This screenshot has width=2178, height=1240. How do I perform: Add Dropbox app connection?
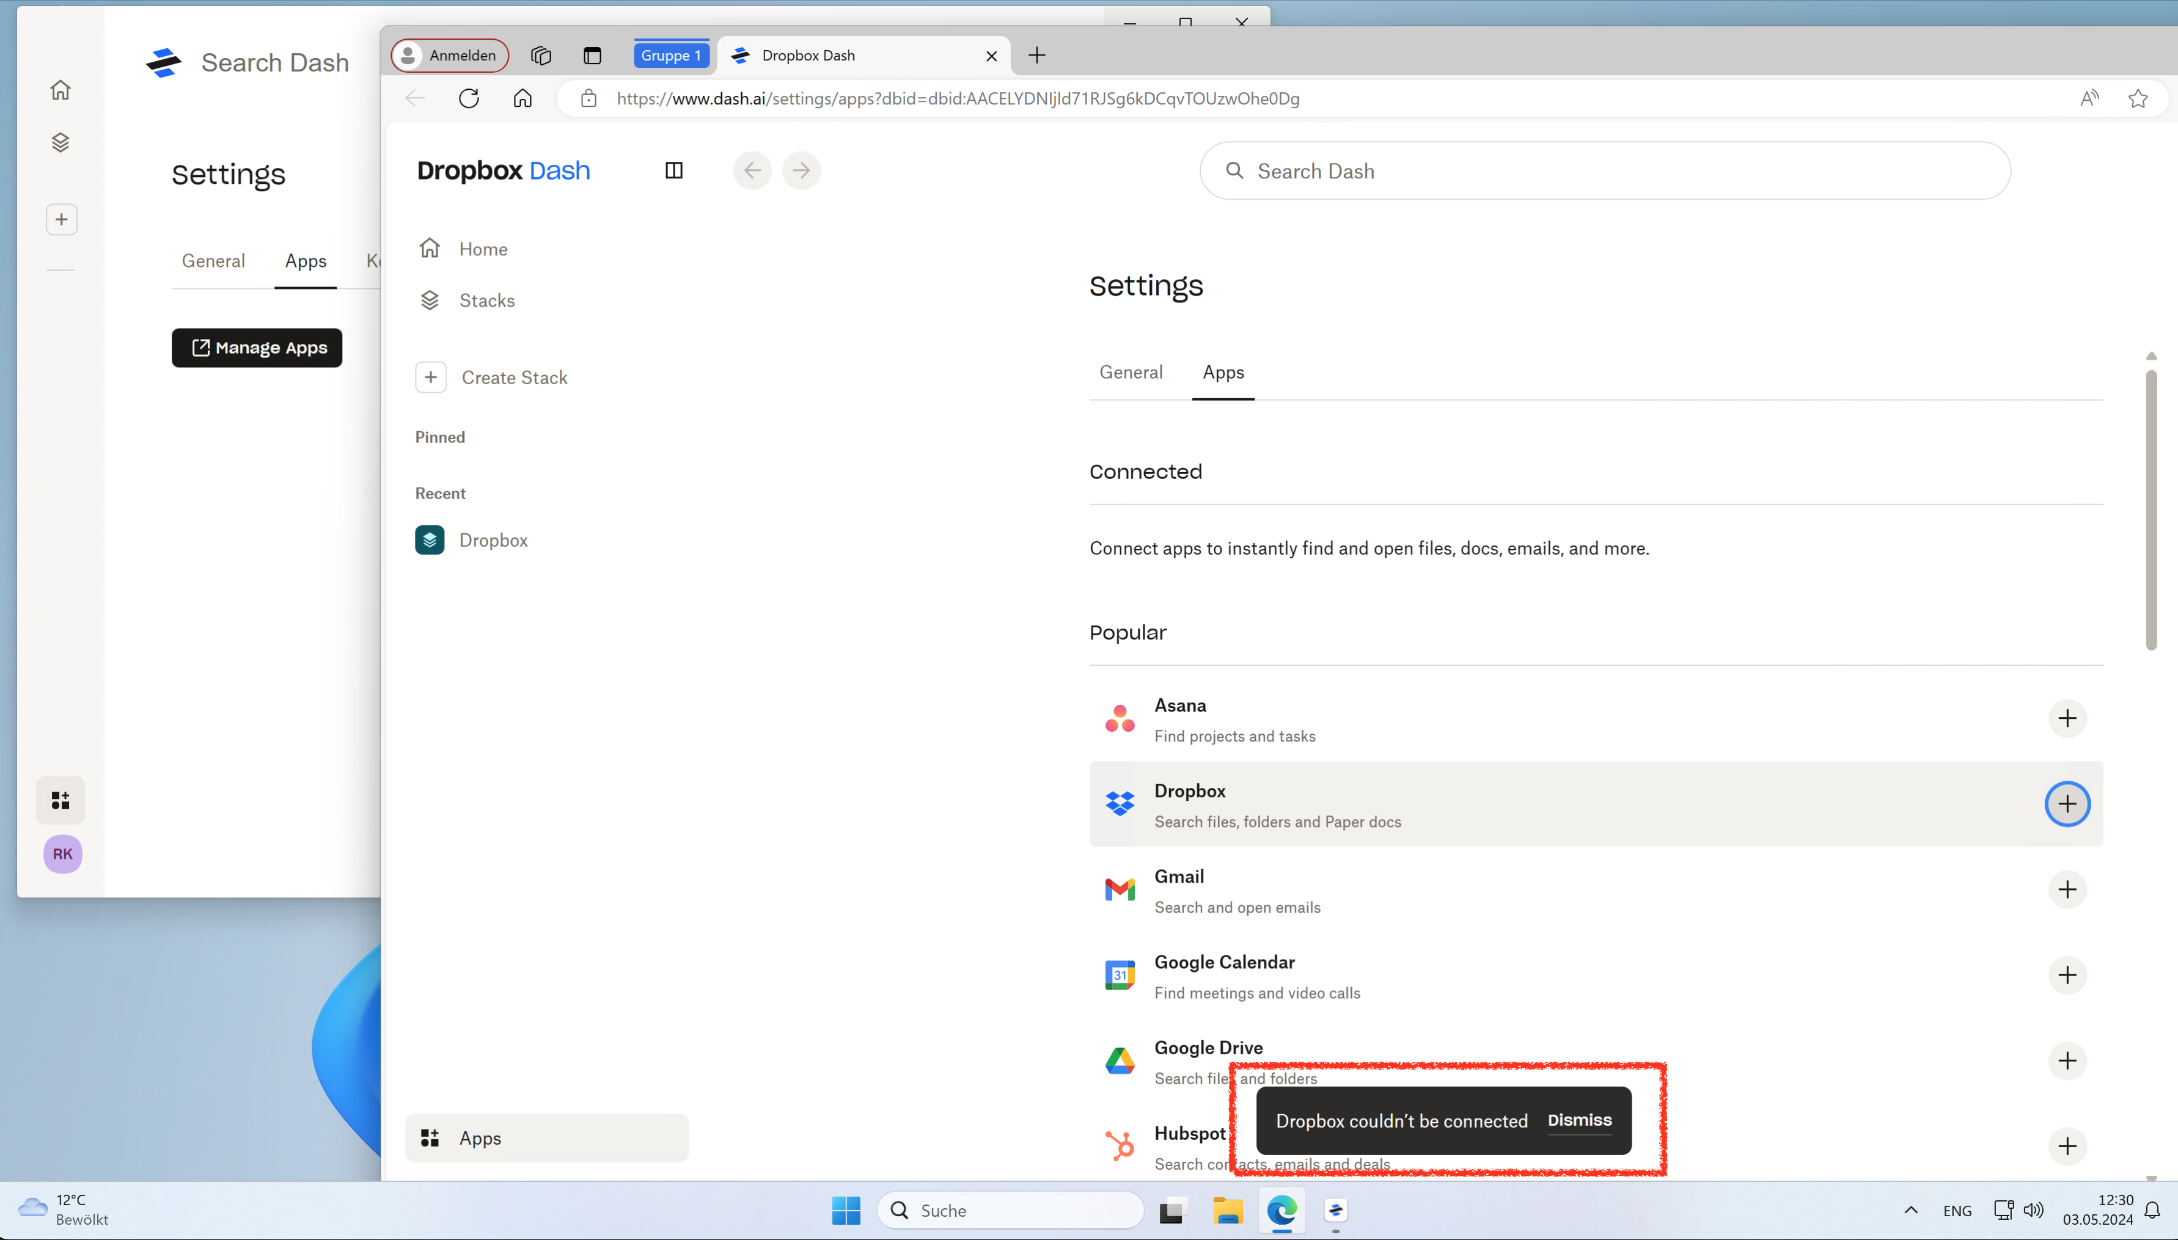point(2067,804)
